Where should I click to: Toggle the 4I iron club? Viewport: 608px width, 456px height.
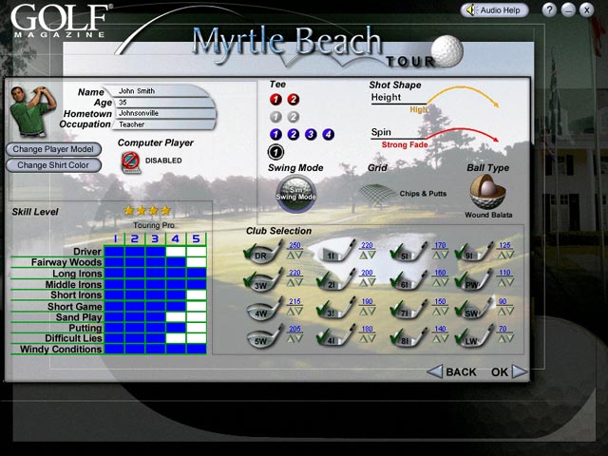point(335,336)
